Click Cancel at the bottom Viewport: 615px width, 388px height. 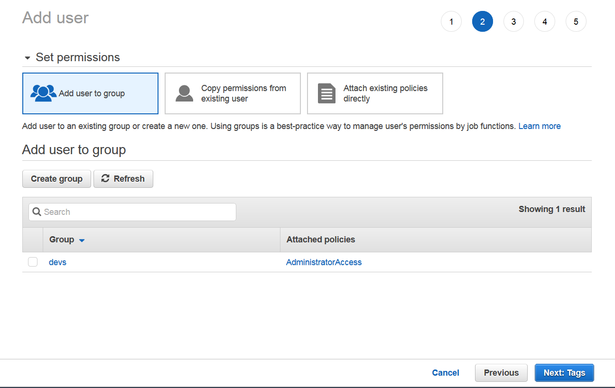[x=446, y=373]
